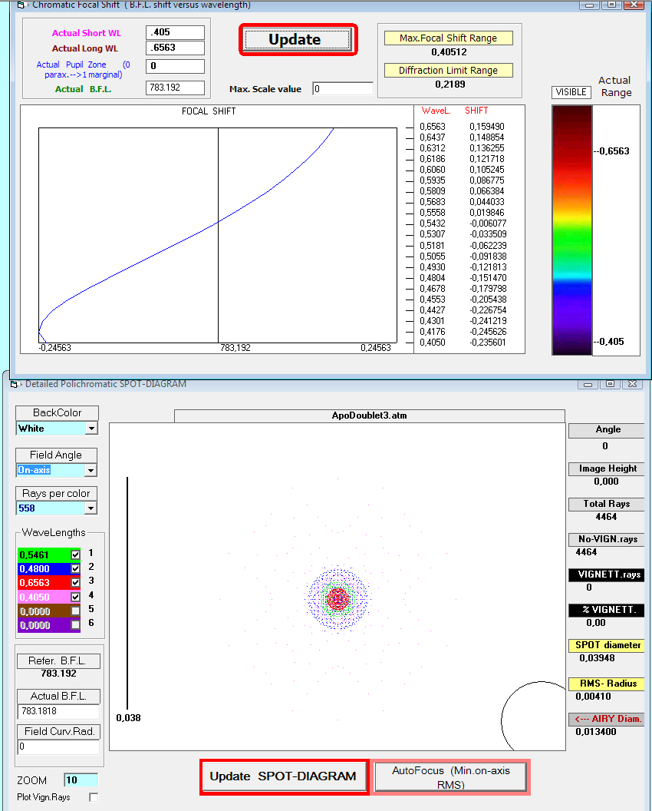Click Diffraction Limit Range label
652x811 pixels.
pyautogui.click(x=448, y=71)
